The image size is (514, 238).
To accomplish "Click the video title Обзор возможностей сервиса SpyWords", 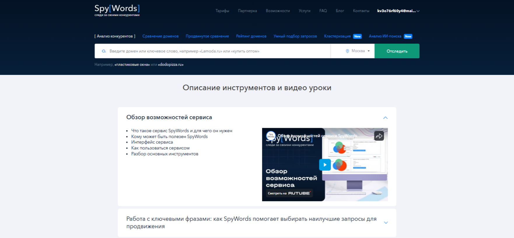I will [x=317, y=136].
